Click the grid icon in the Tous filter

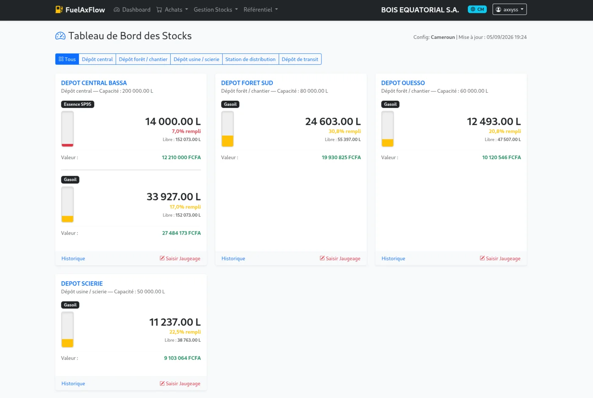(61, 59)
